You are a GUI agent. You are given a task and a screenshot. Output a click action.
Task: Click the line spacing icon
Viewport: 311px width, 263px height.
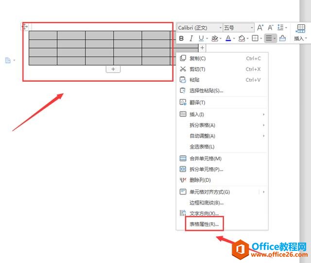[280, 27]
